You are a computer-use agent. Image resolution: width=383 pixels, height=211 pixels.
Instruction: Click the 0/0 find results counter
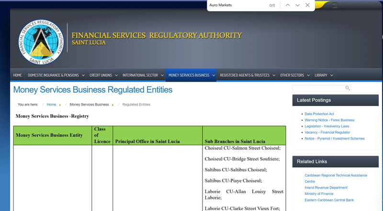pos(272,5)
